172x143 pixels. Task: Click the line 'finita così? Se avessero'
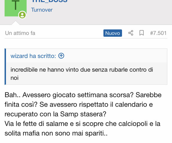click(79, 105)
